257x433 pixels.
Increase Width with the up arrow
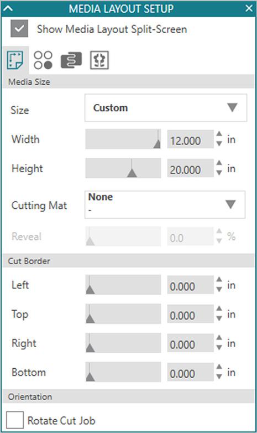click(219, 134)
